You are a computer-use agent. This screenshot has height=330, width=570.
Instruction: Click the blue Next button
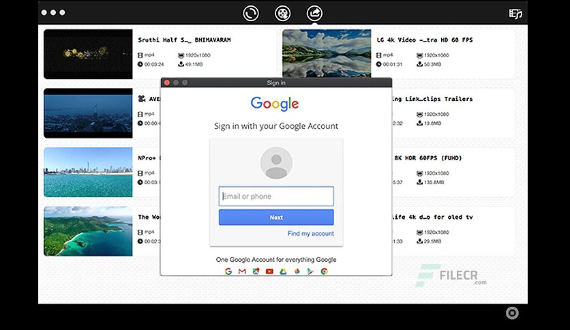276,217
